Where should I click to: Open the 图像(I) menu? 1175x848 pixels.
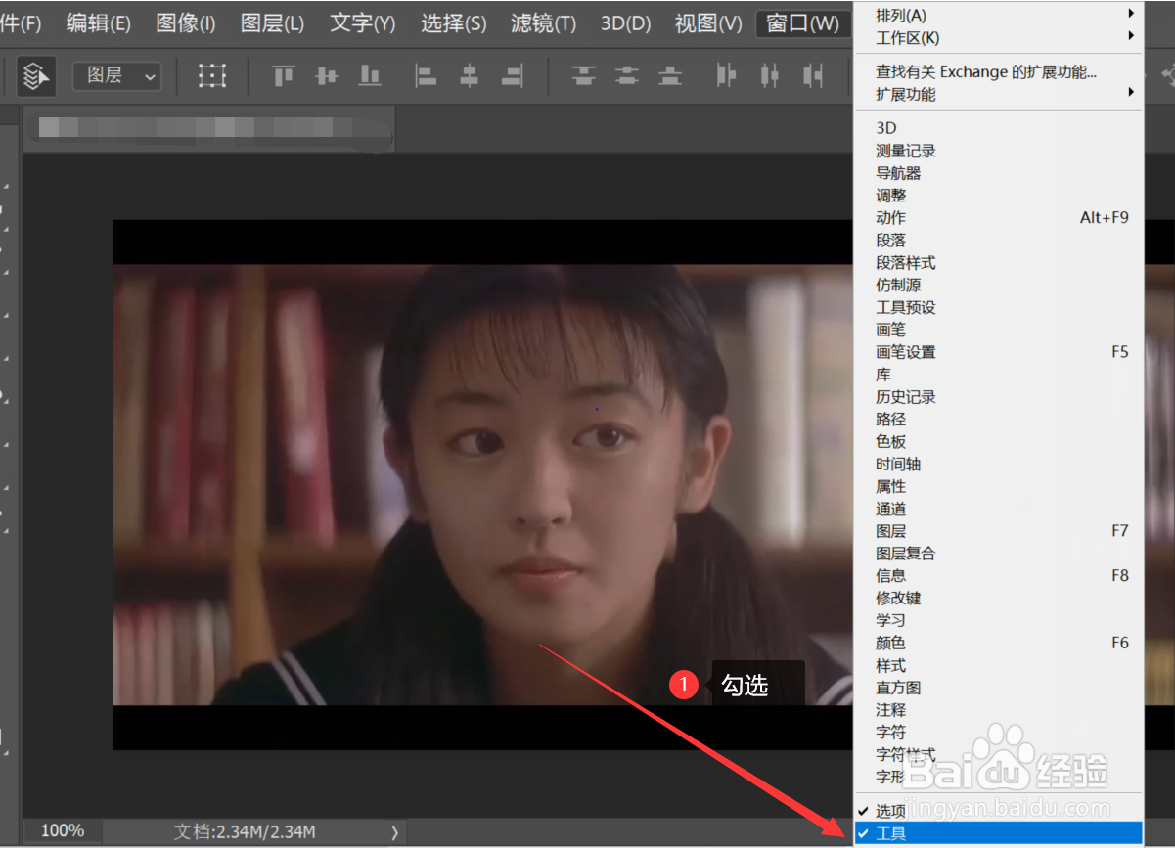[186, 22]
